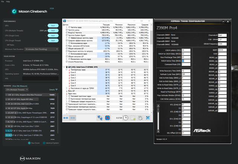Click the expand-columns arrows icon in HWiNFO toolbar

coord(65,118)
